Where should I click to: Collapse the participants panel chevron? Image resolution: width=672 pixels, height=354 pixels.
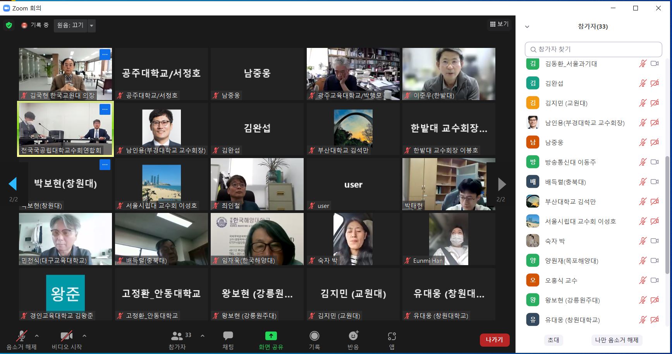527,27
